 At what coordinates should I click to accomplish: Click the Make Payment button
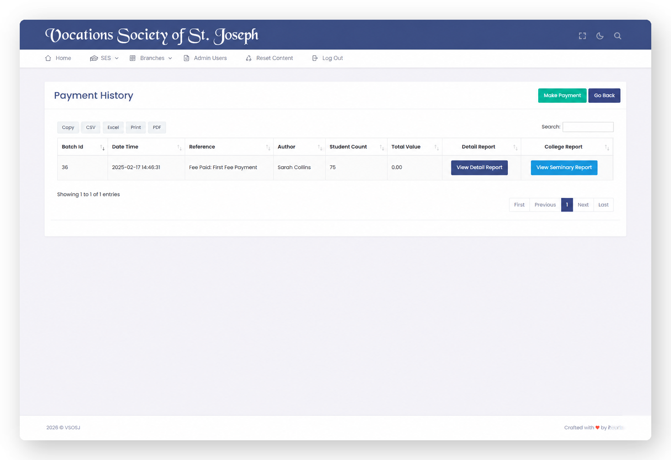[x=562, y=96]
